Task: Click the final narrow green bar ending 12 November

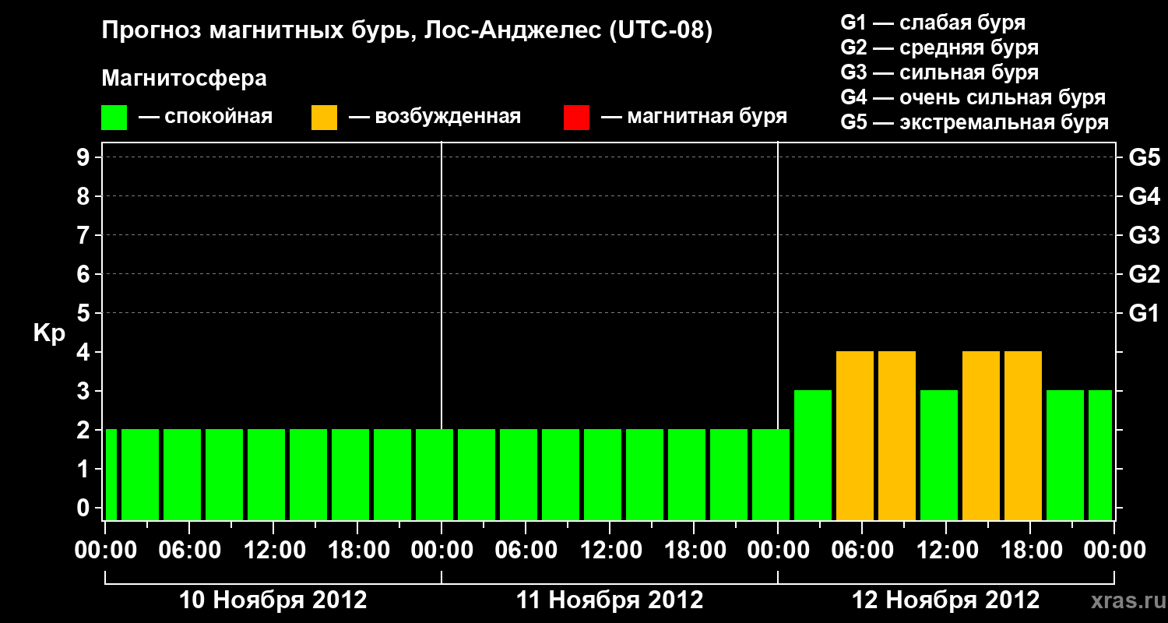Action: [1100, 455]
